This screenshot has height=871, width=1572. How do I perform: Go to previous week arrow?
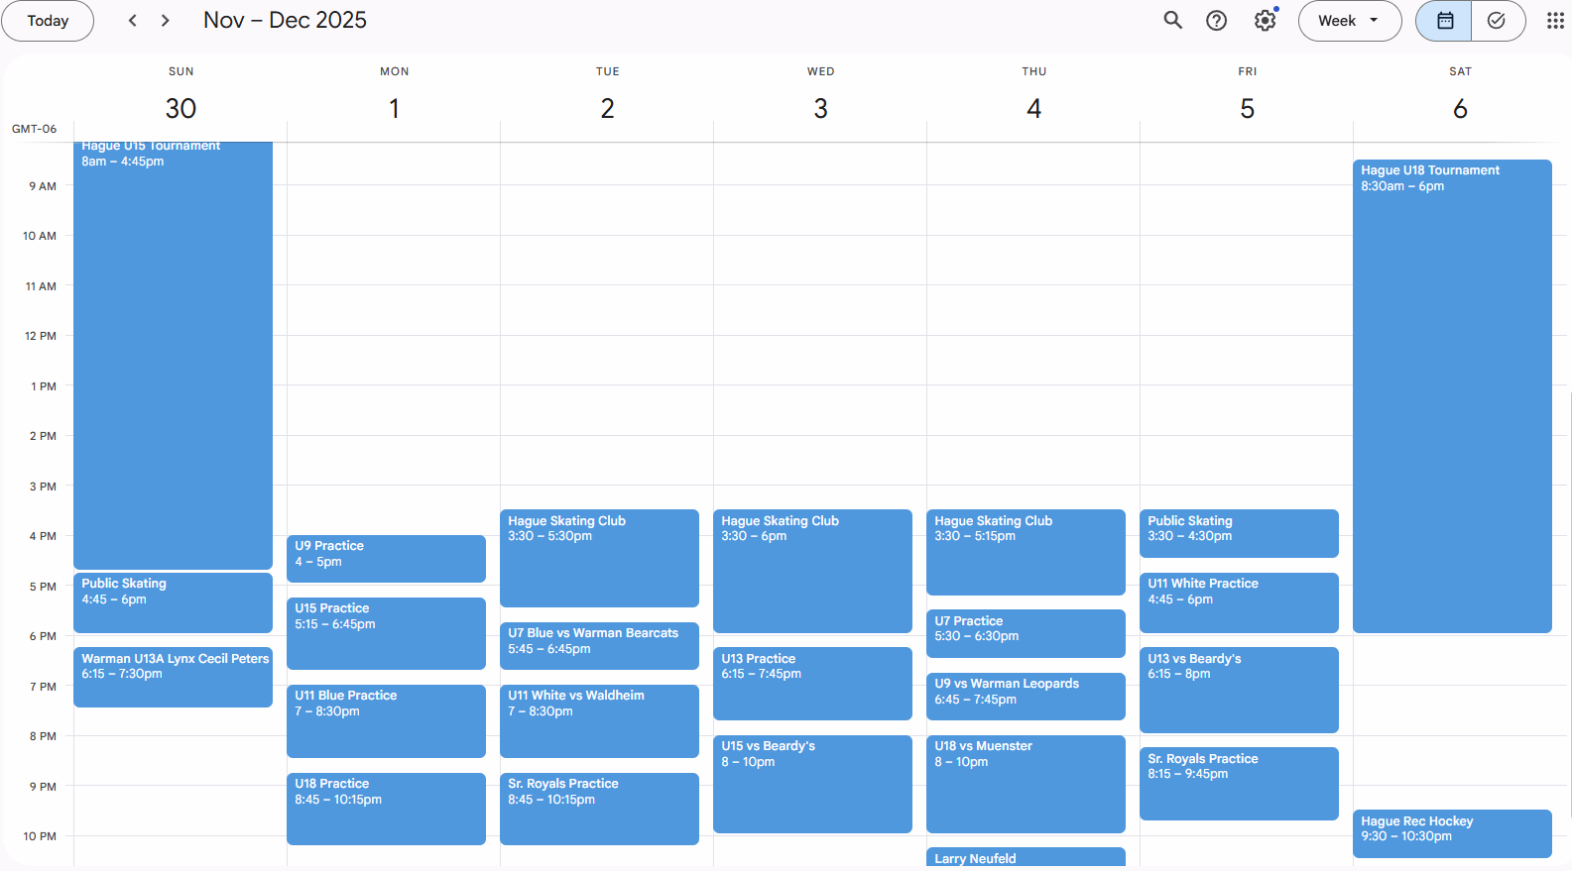point(133,21)
